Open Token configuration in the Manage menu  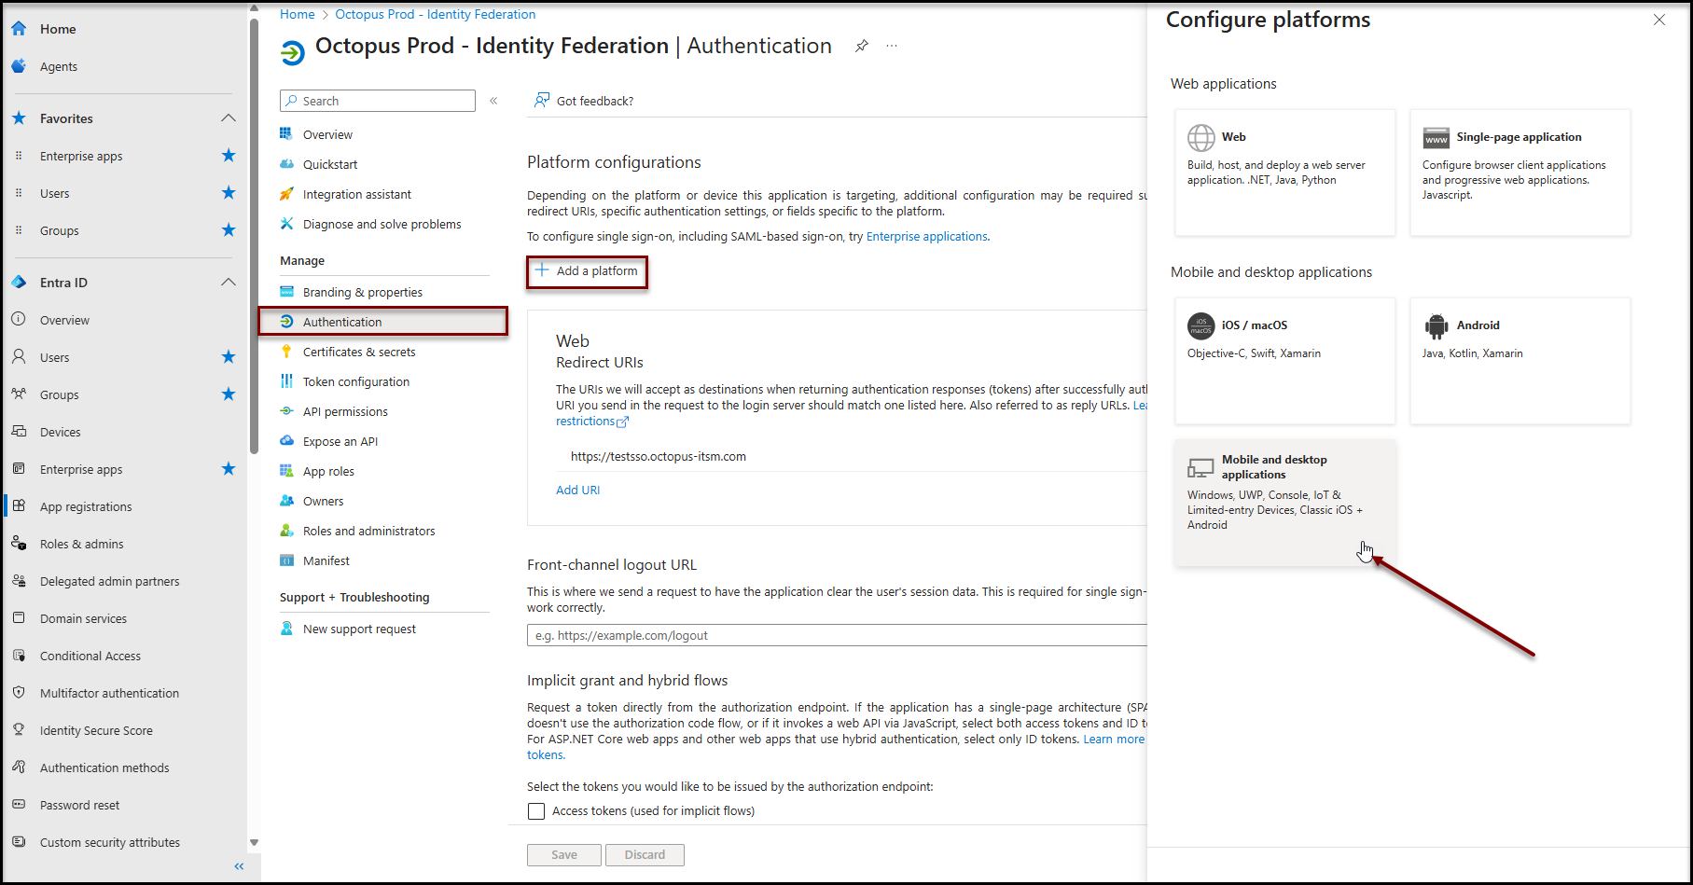(355, 381)
